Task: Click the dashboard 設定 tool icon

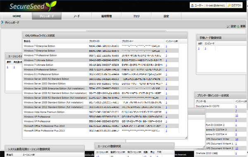Action: click(x=228, y=26)
